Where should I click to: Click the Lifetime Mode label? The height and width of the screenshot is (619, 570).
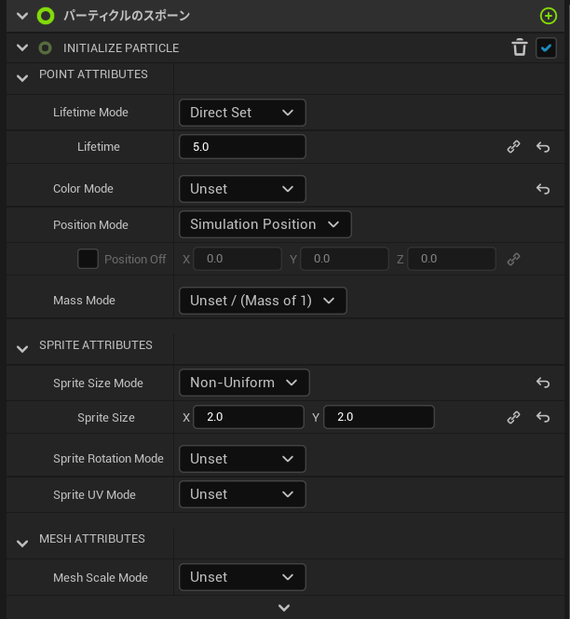90,113
